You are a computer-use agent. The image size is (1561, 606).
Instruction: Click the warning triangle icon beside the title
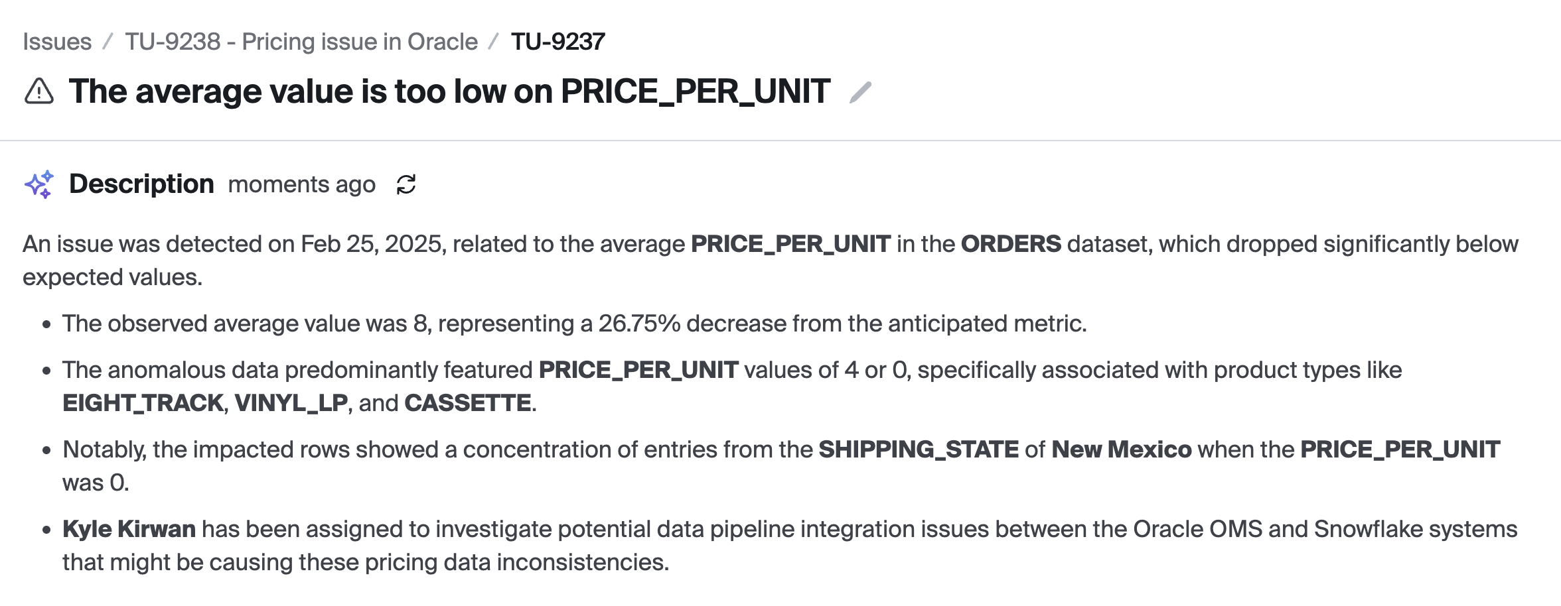coord(38,91)
